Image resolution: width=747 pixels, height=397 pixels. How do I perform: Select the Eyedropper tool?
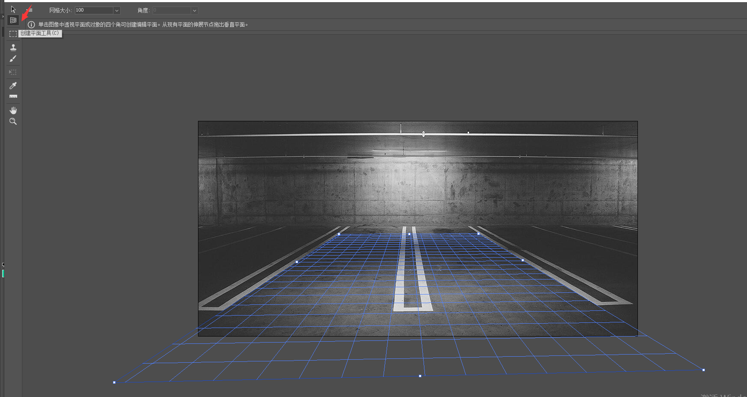[13, 86]
